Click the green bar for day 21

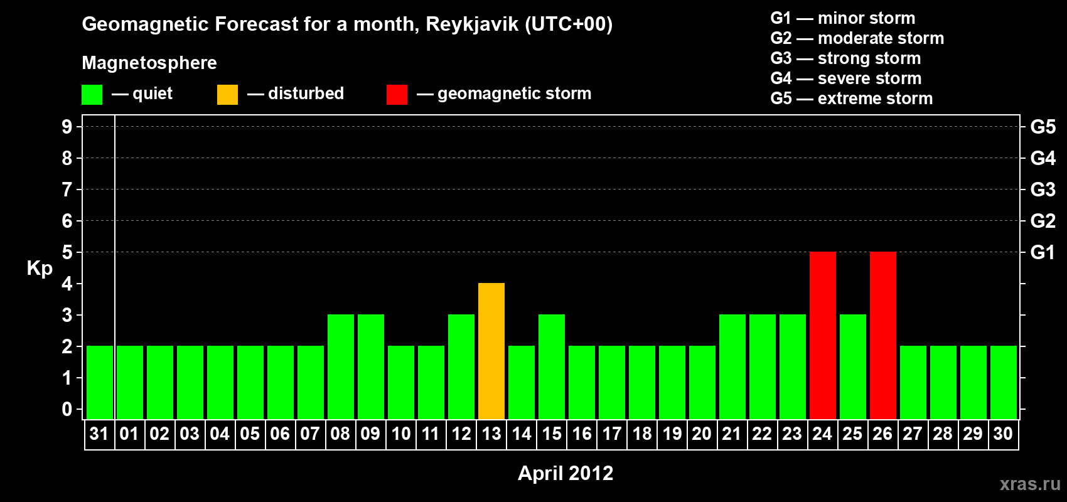click(x=732, y=366)
